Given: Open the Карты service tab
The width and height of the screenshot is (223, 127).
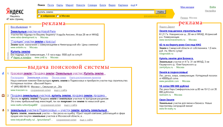Looking at the screenshot, I should point(60,5).
